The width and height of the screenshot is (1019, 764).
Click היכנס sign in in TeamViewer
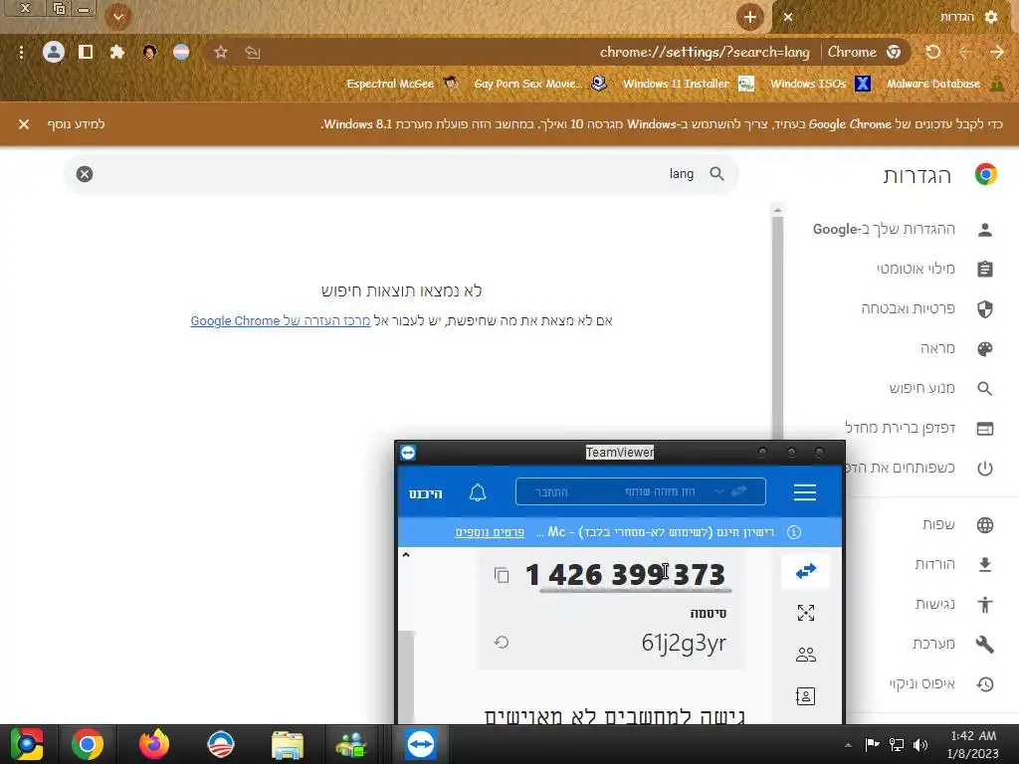pos(426,493)
